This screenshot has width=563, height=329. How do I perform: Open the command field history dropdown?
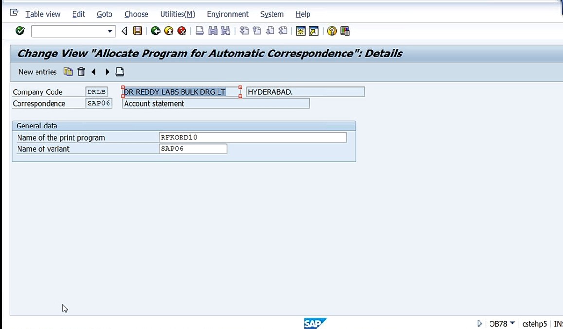(x=110, y=31)
